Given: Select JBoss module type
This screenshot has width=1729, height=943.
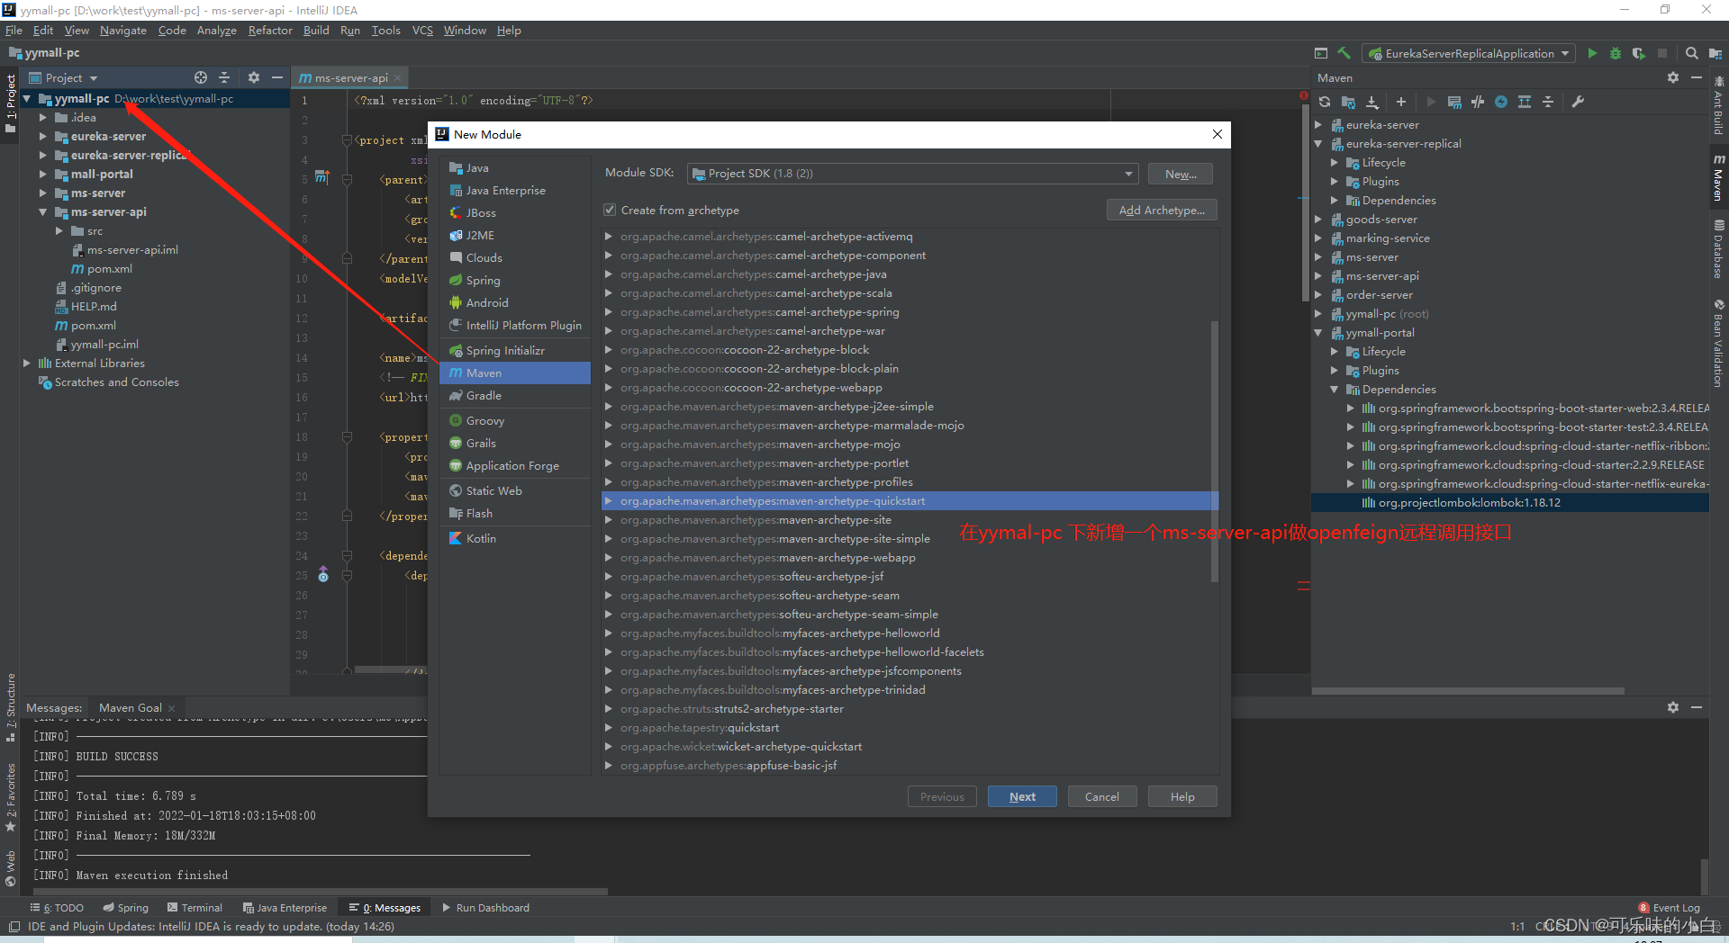Looking at the screenshot, I should point(515,212).
